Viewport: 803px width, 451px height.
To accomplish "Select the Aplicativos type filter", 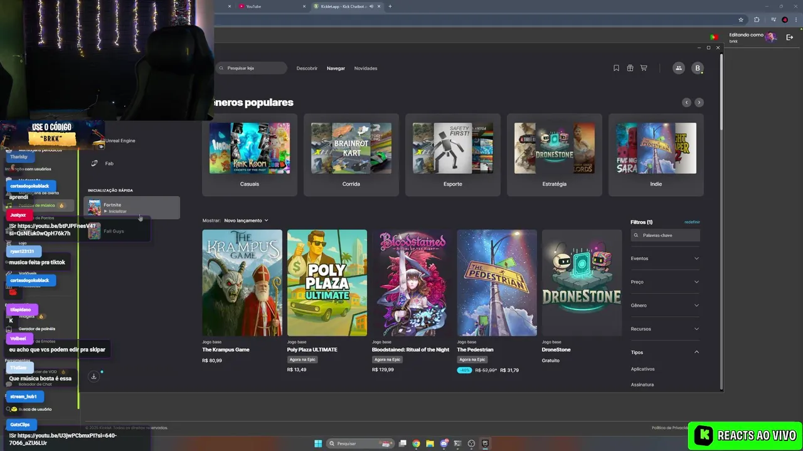I will click(642, 369).
